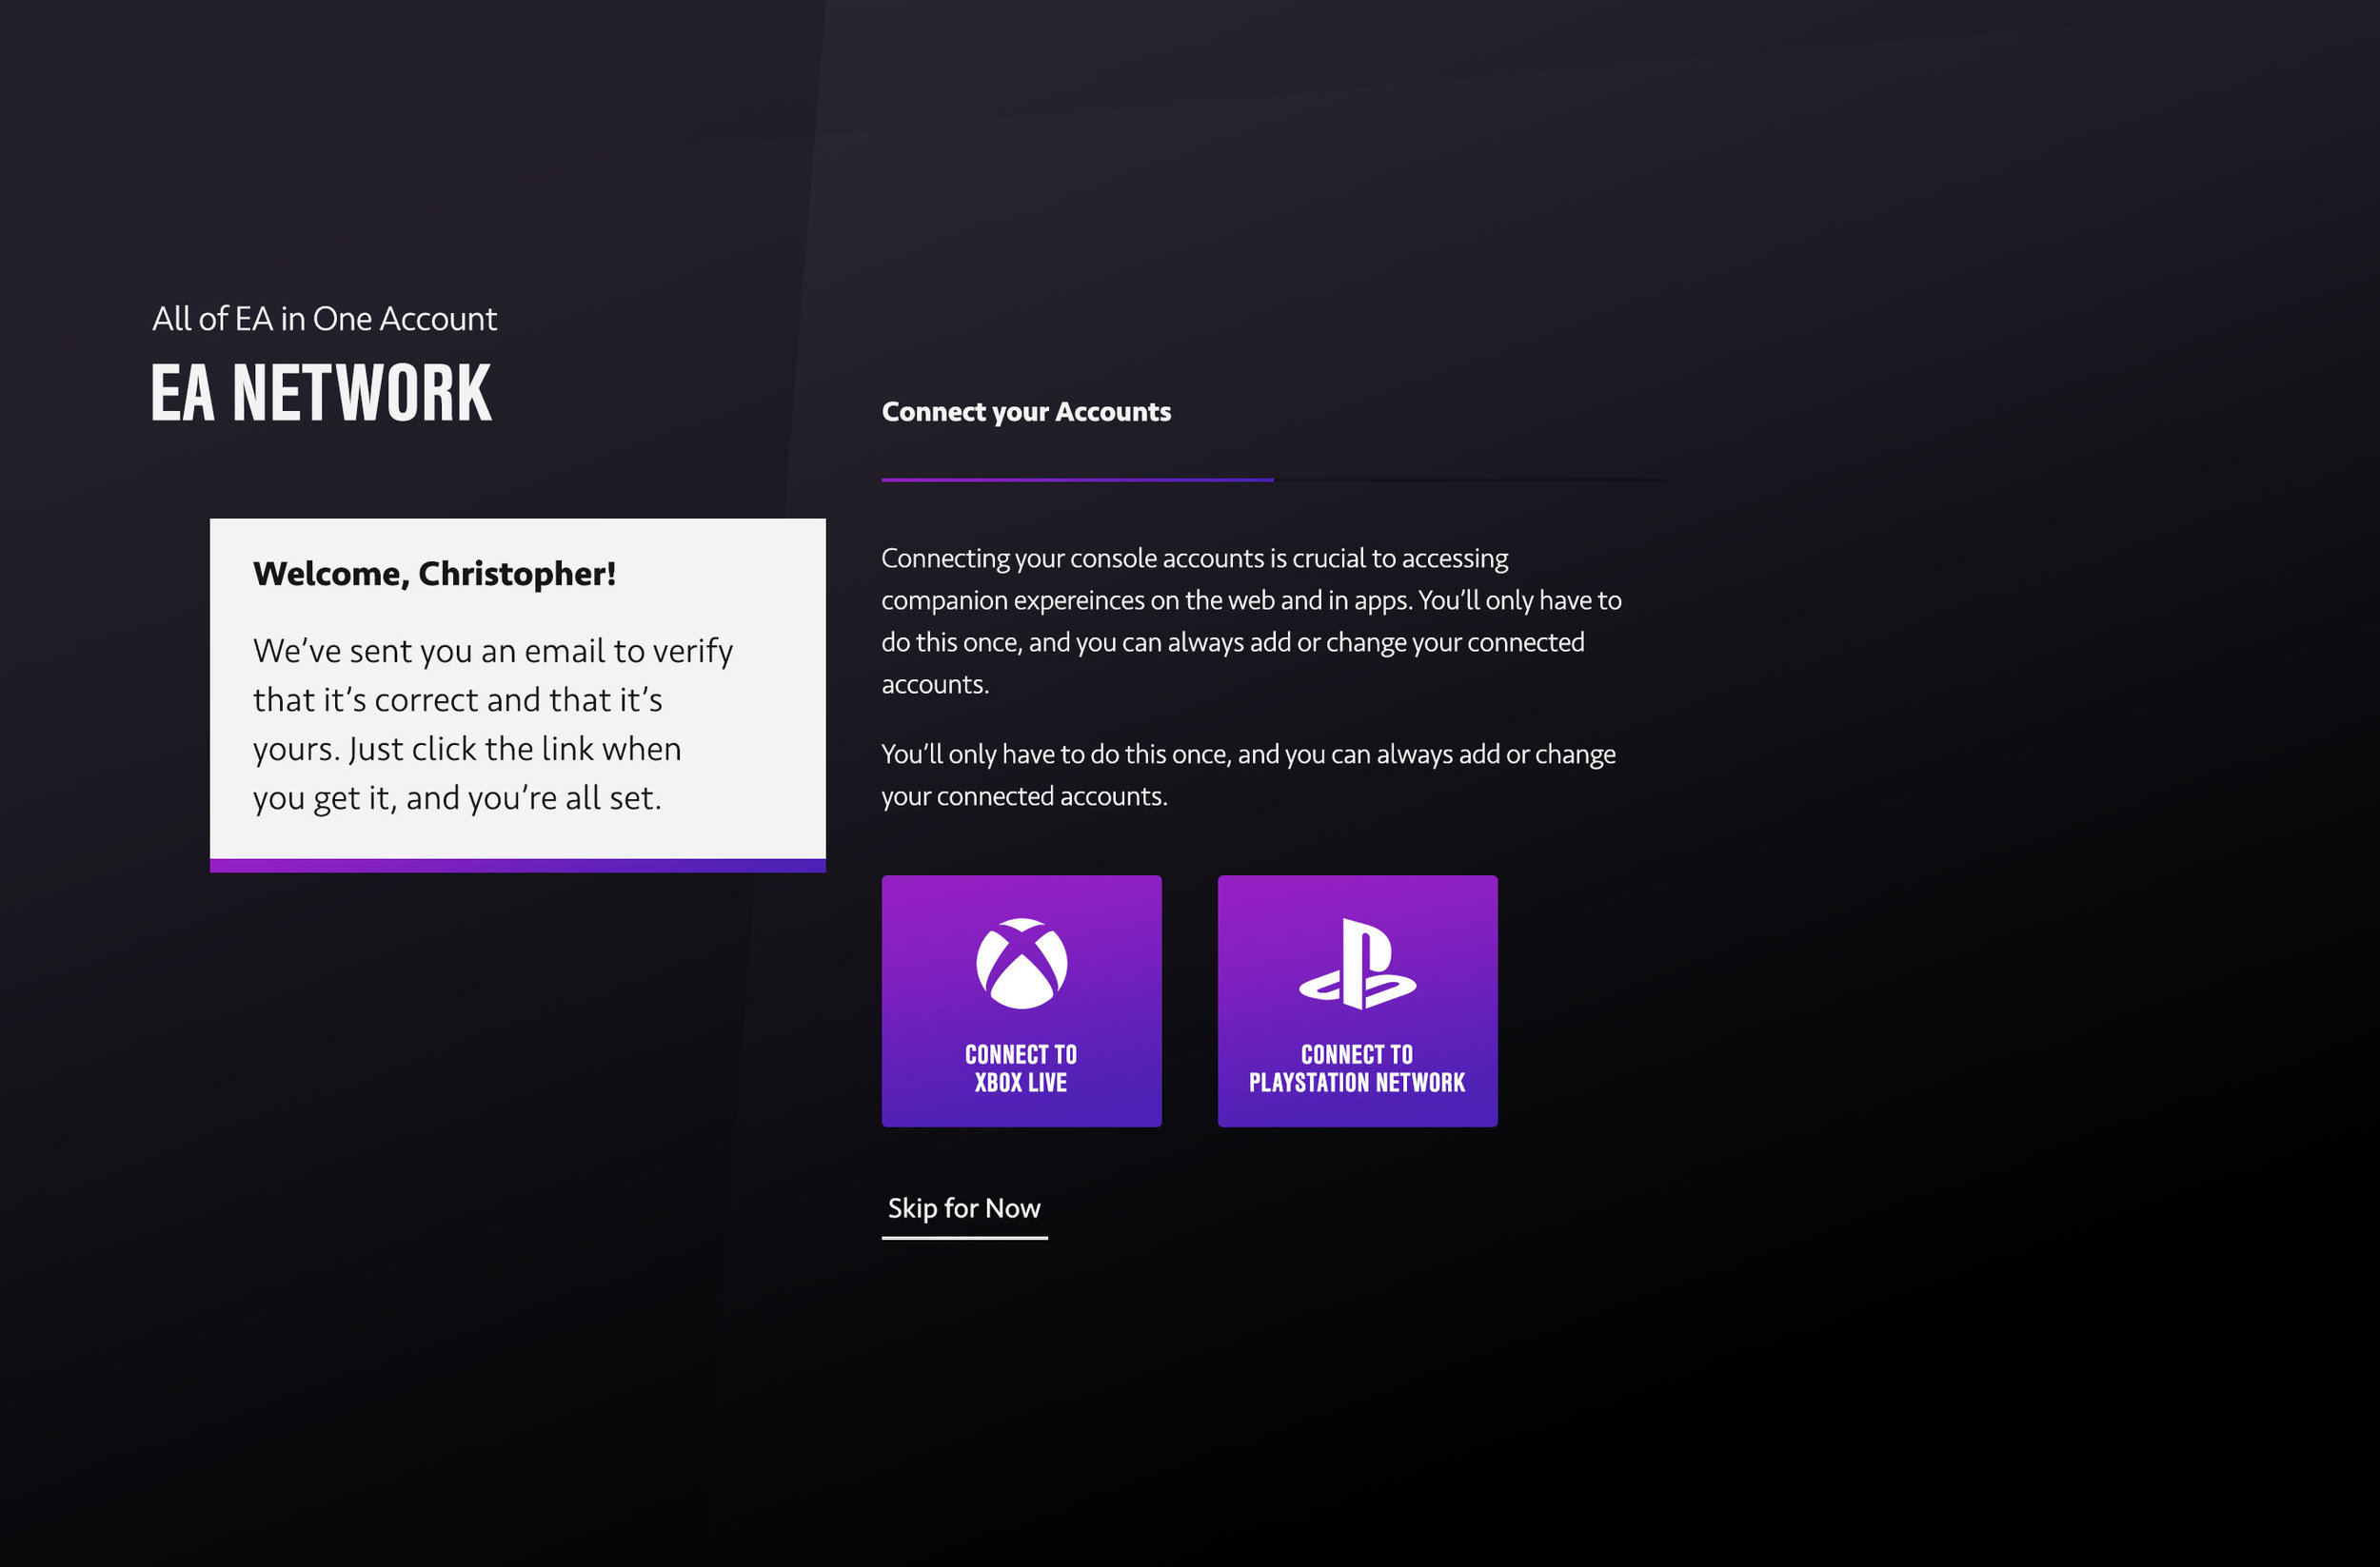Click the progress bar under Connect your Accounts
This screenshot has width=2380, height=1567.
click(1273, 480)
